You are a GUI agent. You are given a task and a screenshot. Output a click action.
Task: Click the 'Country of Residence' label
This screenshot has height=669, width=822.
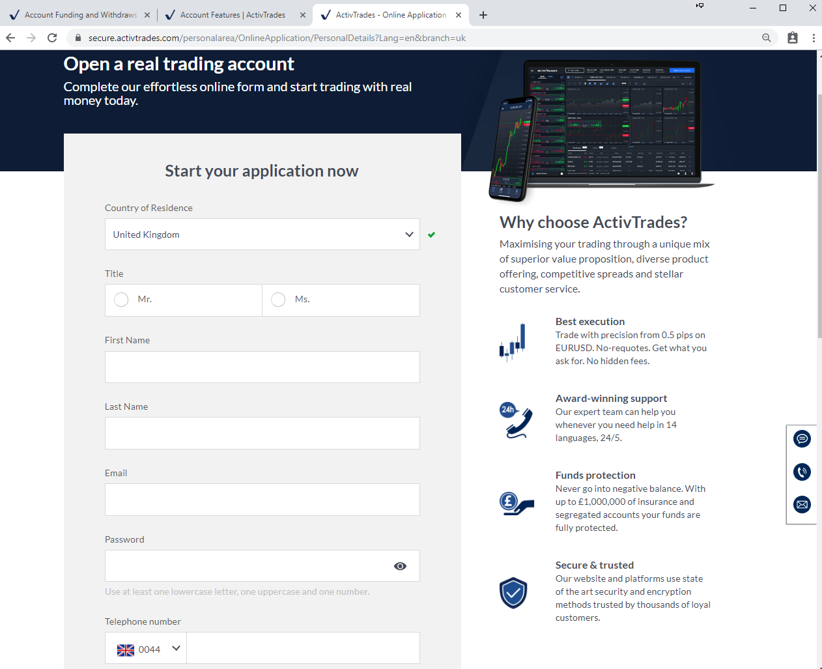coord(149,208)
